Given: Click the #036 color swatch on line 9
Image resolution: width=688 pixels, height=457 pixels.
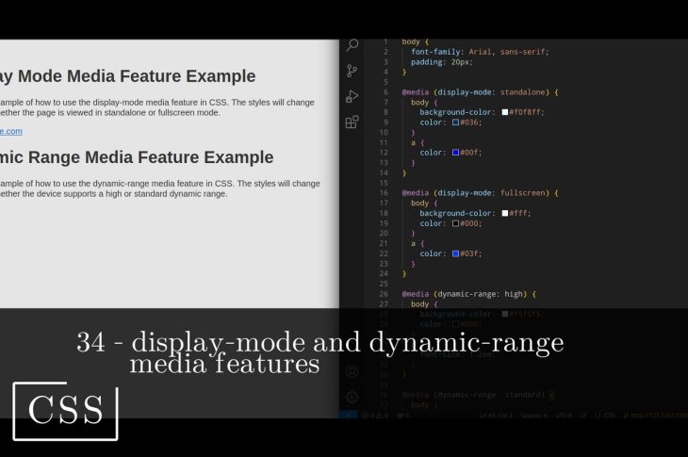Looking at the screenshot, I should pyautogui.click(x=456, y=122).
